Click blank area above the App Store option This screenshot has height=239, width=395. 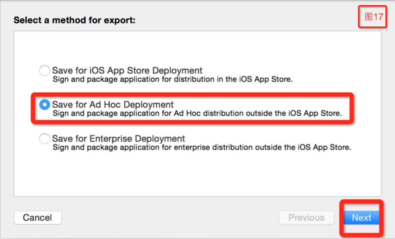197,48
